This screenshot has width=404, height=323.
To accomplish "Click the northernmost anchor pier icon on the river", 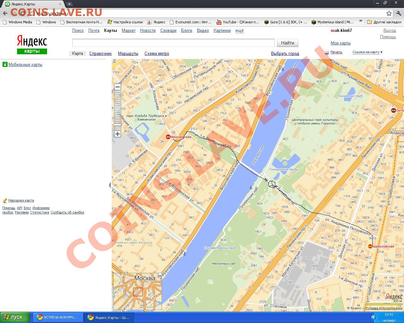I will (283, 69).
